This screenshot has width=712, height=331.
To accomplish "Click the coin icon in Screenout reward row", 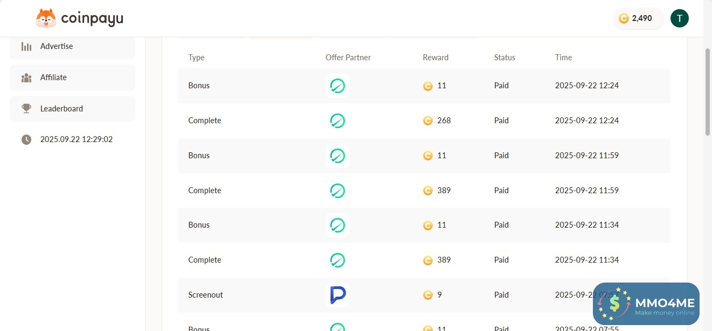I will [x=428, y=295].
